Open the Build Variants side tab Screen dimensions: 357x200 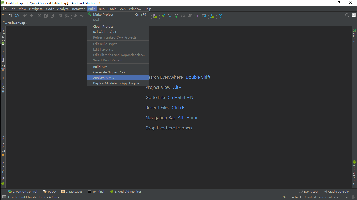3,173
